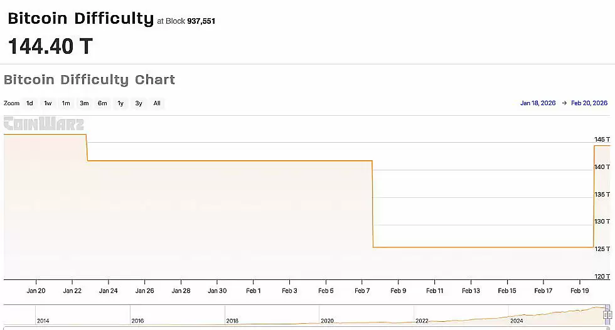The width and height of the screenshot is (615, 330).
Task: Click the Jan 22 difficulty step down
Action: (87, 148)
